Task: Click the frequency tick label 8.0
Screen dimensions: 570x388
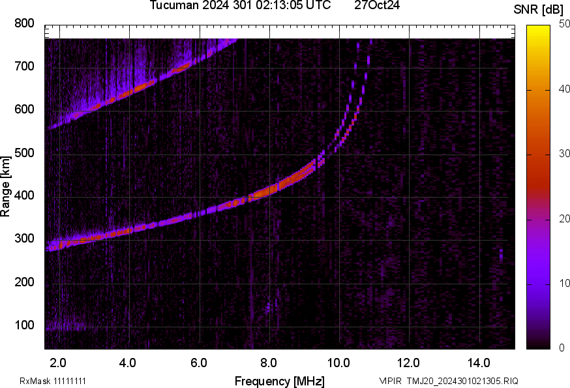Action: click(x=268, y=363)
